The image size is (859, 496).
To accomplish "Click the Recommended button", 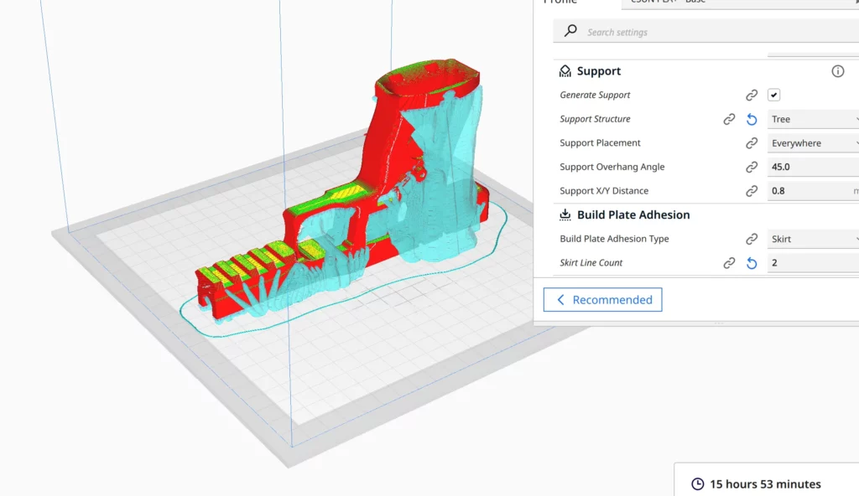I will click(602, 299).
